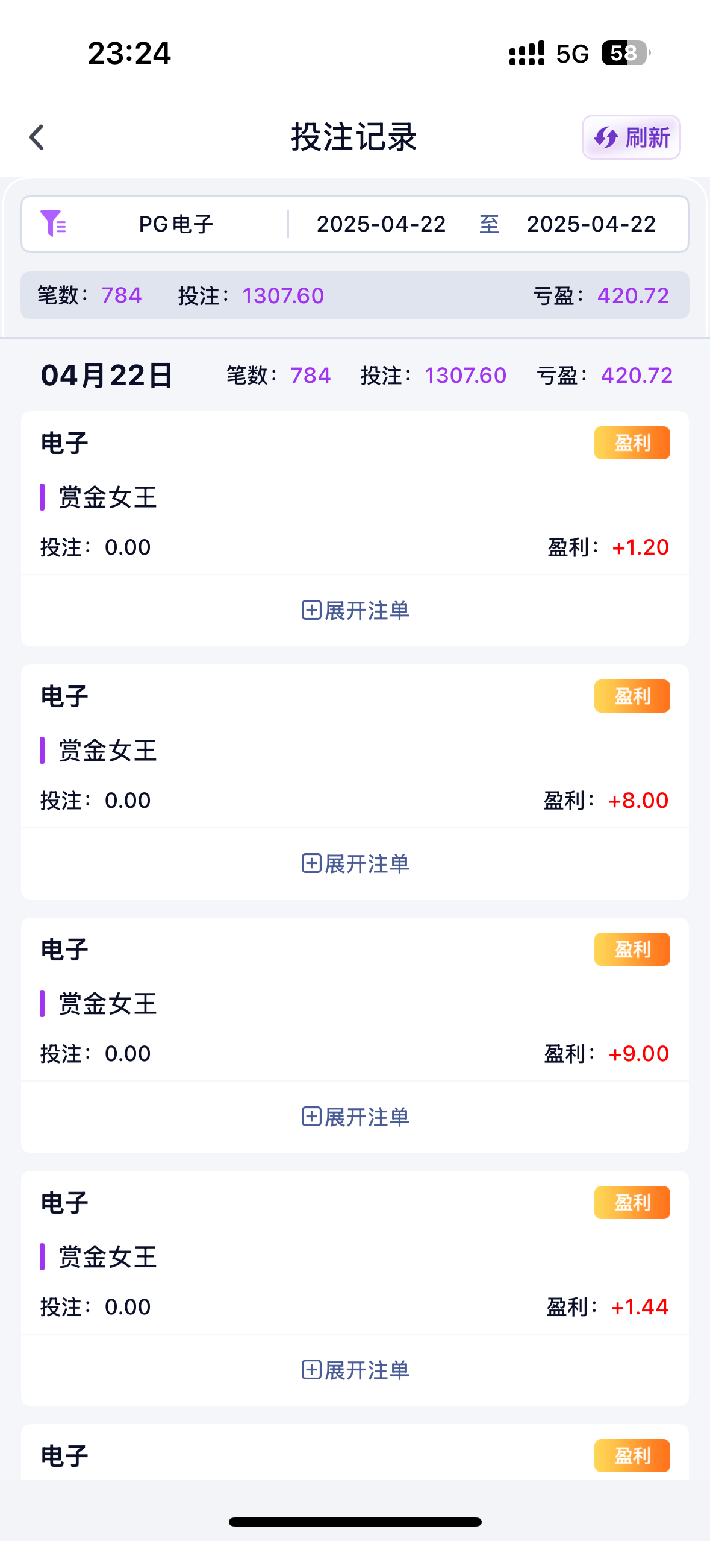Tap the summary bar showing 笔数 784
The height and width of the screenshot is (1541, 710).
[355, 295]
